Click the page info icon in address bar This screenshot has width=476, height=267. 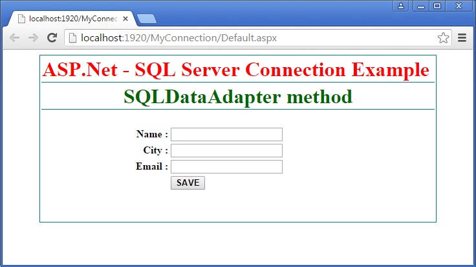click(x=73, y=38)
